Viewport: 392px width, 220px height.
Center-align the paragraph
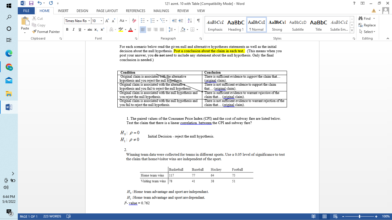(x=149, y=30)
